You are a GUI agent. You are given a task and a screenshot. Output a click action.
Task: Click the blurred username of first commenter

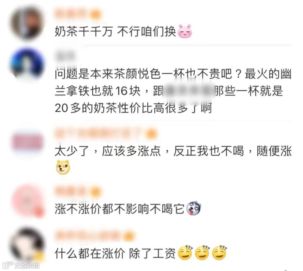click(x=78, y=14)
